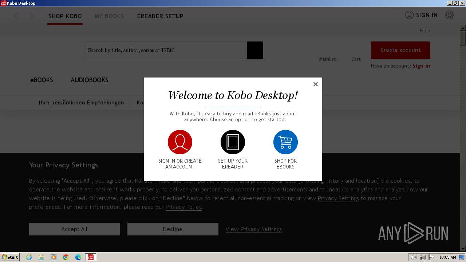Click the Kobo taskbar button
Image resolution: width=466 pixels, height=262 pixels.
(91, 257)
